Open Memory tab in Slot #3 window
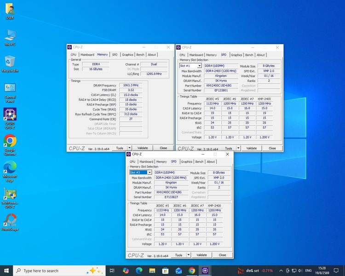Screen dimensions: 345x276 click(x=161, y=161)
